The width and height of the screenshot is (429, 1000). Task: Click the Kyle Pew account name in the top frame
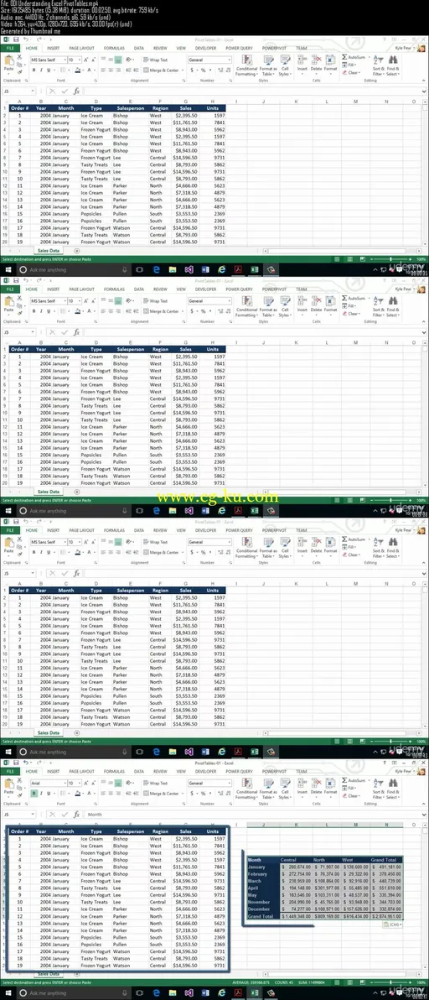[403, 48]
